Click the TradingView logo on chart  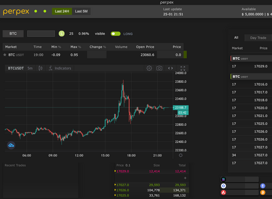coord(11,145)
